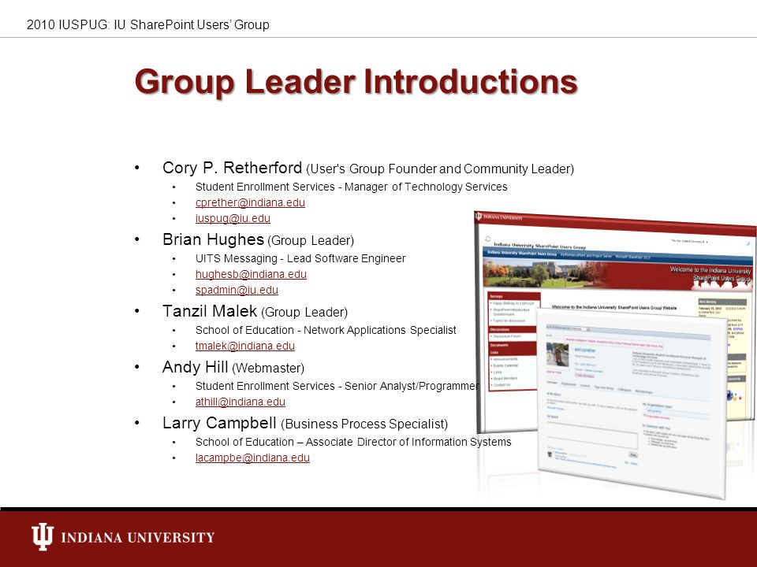Click the athill@indiana.edu email link
The height and width of the screenshot is (567, 757).
coord(240,402)
